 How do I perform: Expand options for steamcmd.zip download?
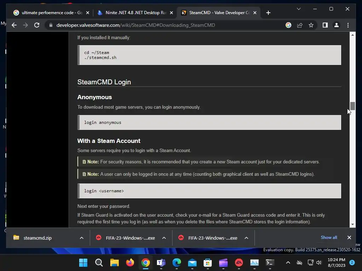(82, 238)
